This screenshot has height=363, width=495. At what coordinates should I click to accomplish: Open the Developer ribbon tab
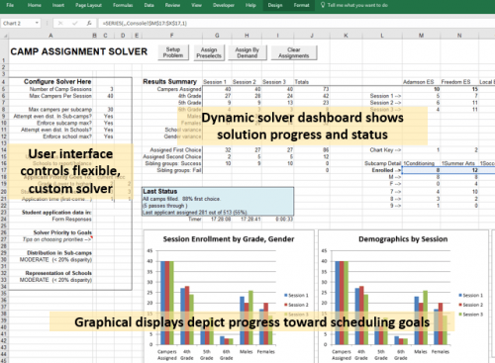[x=224, y=5]
